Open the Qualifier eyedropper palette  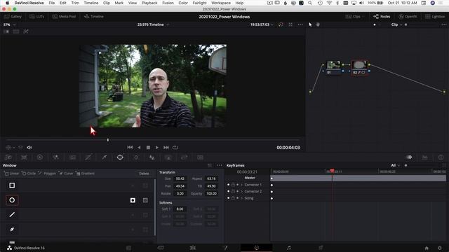pyautogui.click(x=105, y=157)
